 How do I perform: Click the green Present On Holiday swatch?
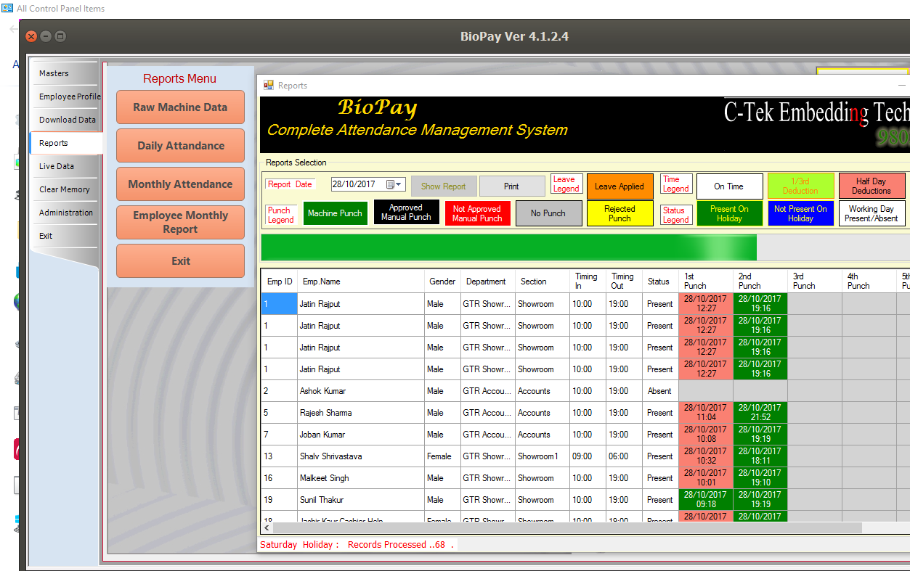pyautogui.click(x=730, y=213)
